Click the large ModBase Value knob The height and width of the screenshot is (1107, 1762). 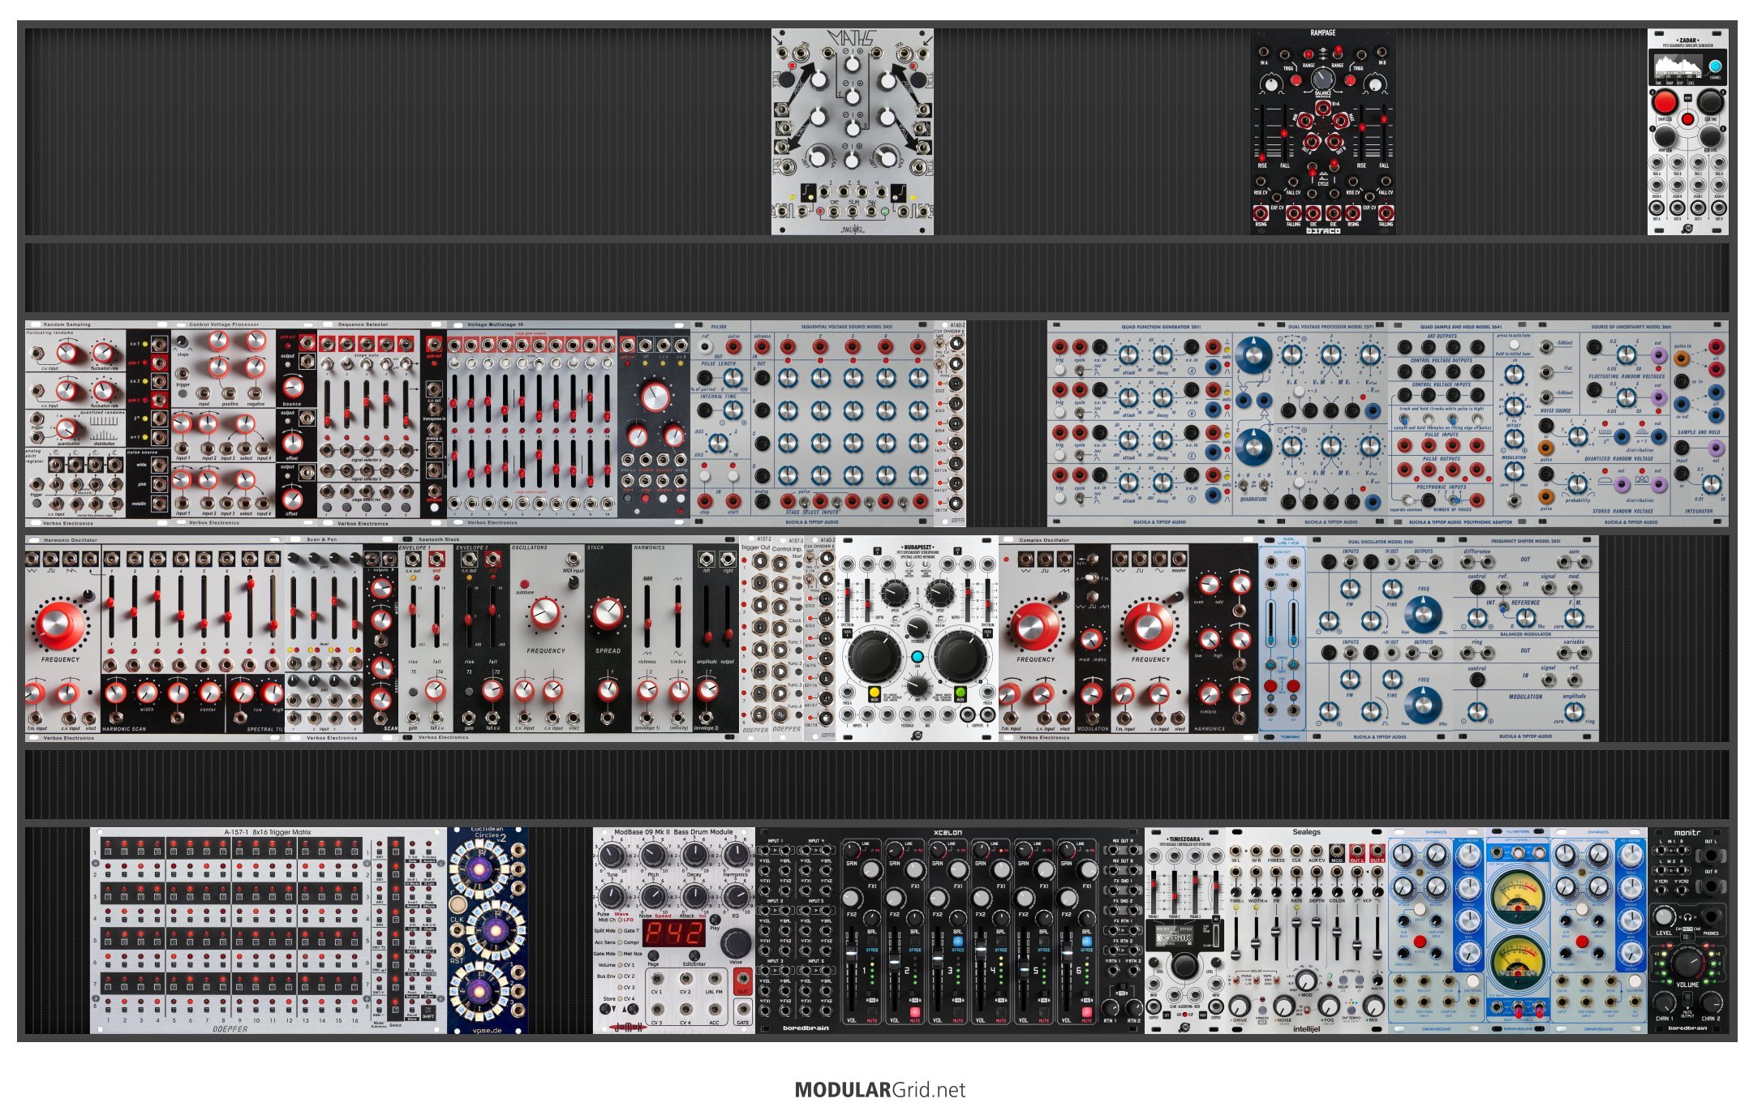[x=736, y=943]
